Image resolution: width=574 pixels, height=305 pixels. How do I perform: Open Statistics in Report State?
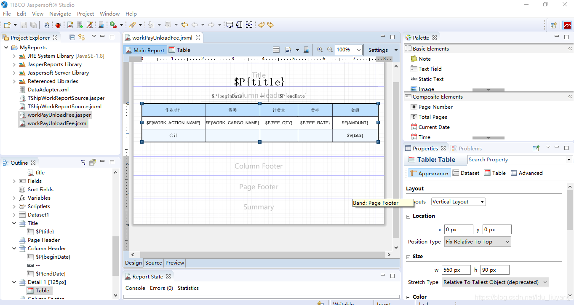pos(188,288)
